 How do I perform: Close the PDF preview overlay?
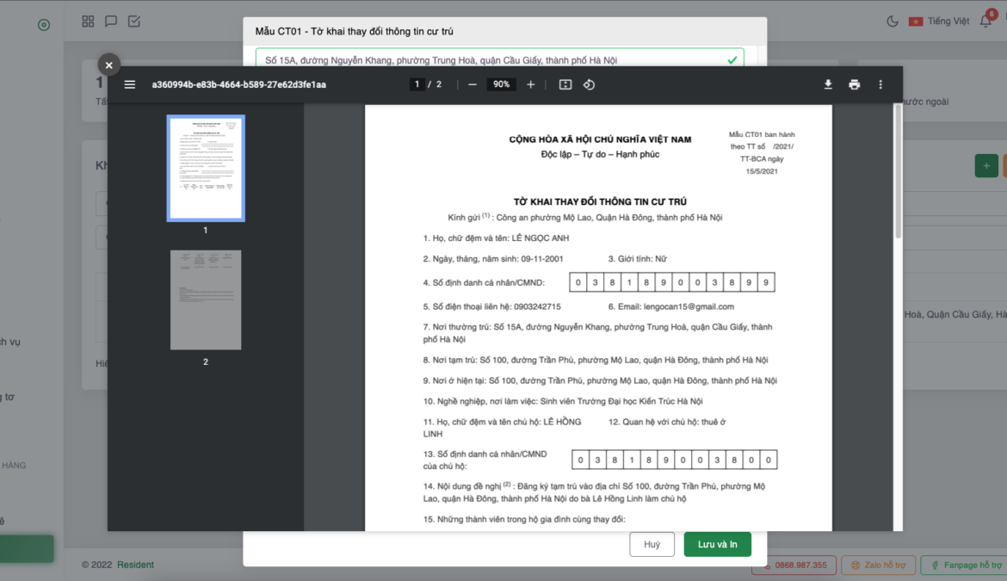point(108,65)
